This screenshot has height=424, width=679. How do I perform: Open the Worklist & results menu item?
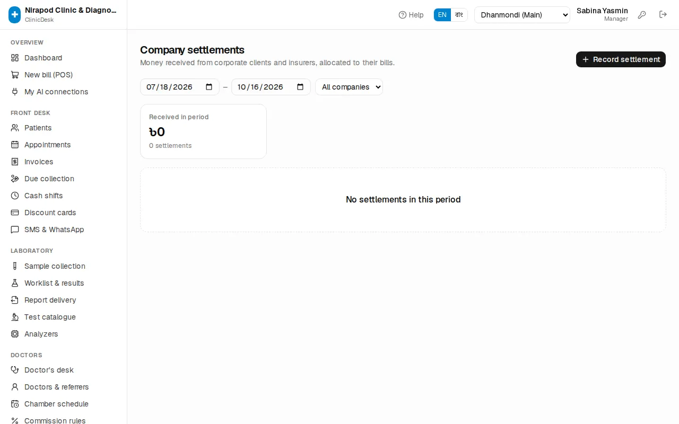(64, 283)
